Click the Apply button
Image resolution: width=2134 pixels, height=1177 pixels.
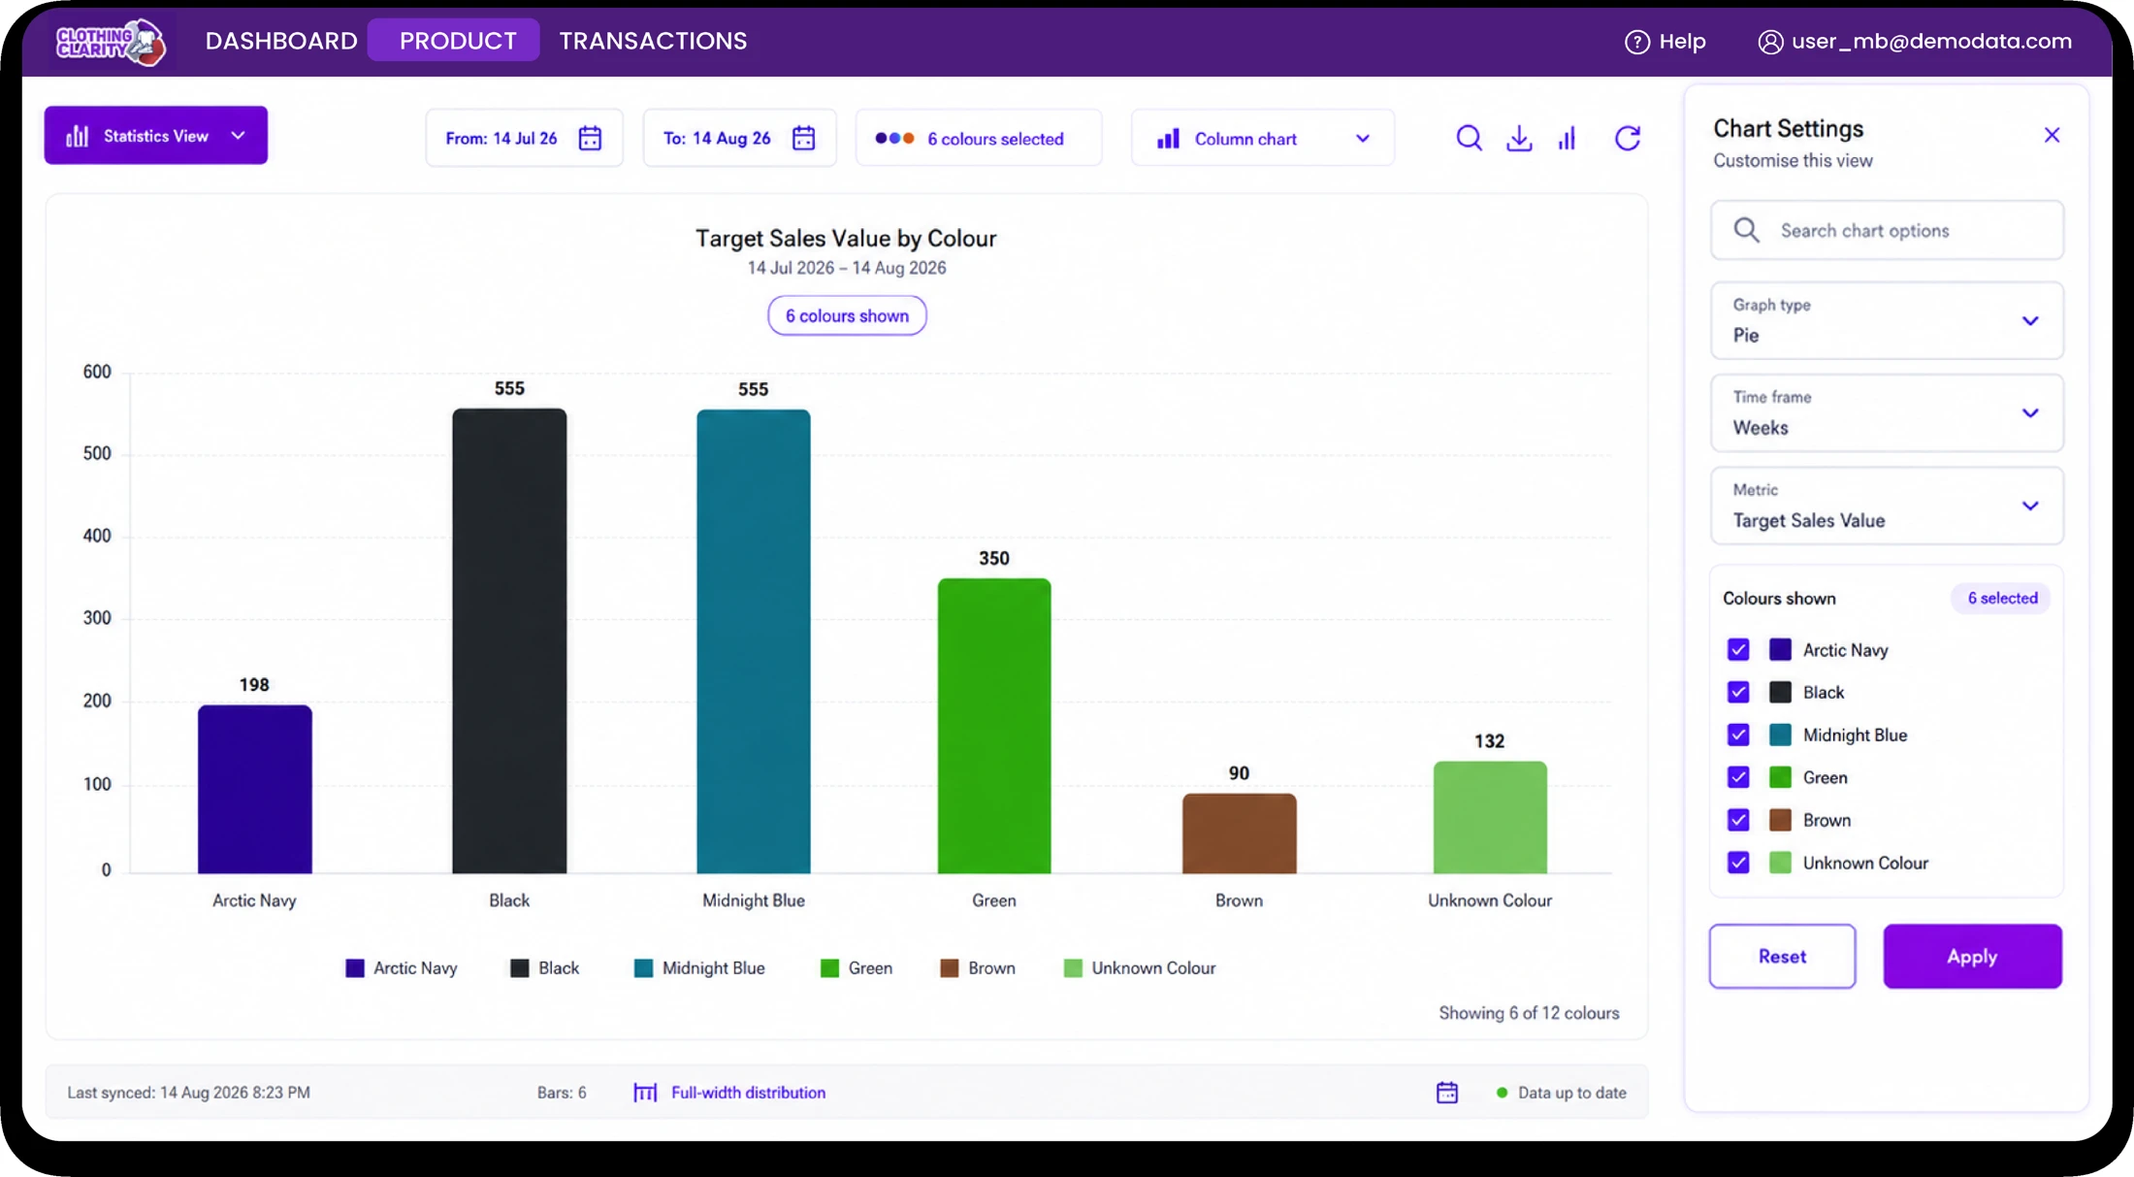coord(1972,957)
